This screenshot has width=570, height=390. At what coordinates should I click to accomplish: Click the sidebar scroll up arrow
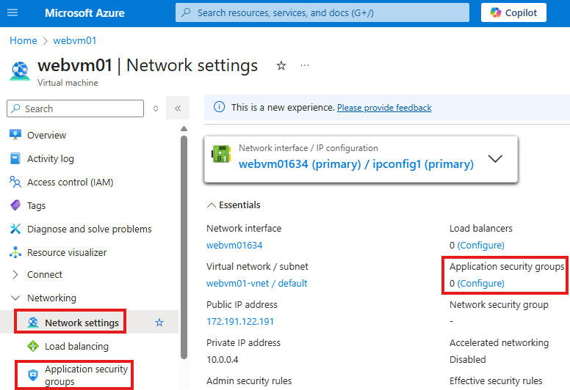tap(184, 129)
